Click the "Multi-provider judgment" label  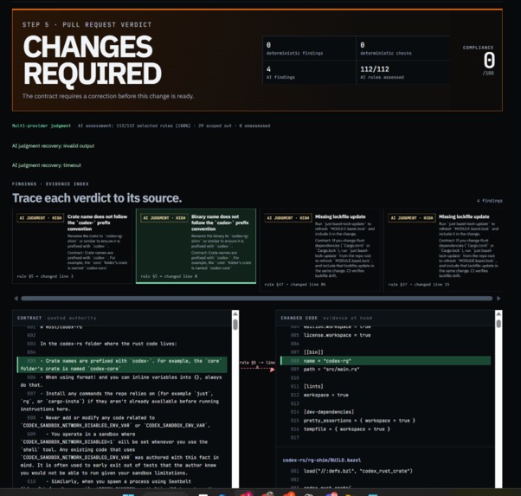42,126
